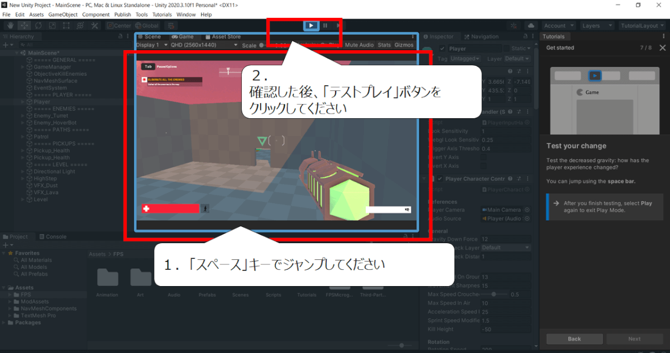Open the TutorialLayout dropdown
The height and width of the screenshot is (353, 670).
[643, 26]
